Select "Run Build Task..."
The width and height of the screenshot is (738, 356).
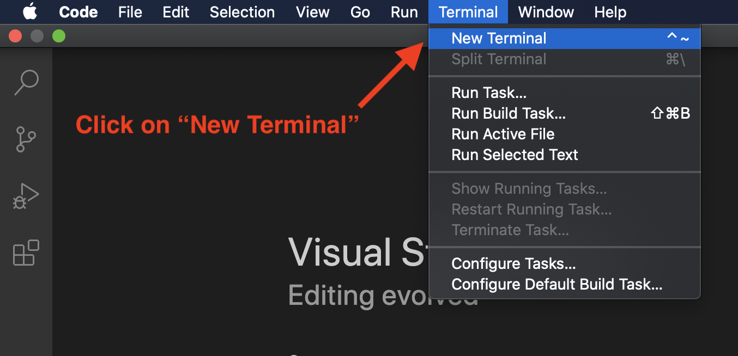point(508,113)
